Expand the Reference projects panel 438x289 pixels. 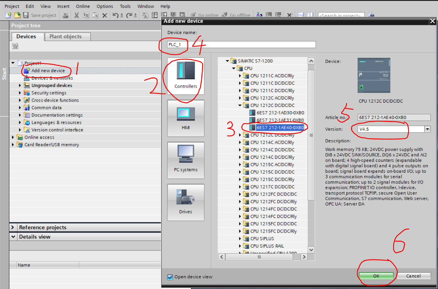pos(13,227)
